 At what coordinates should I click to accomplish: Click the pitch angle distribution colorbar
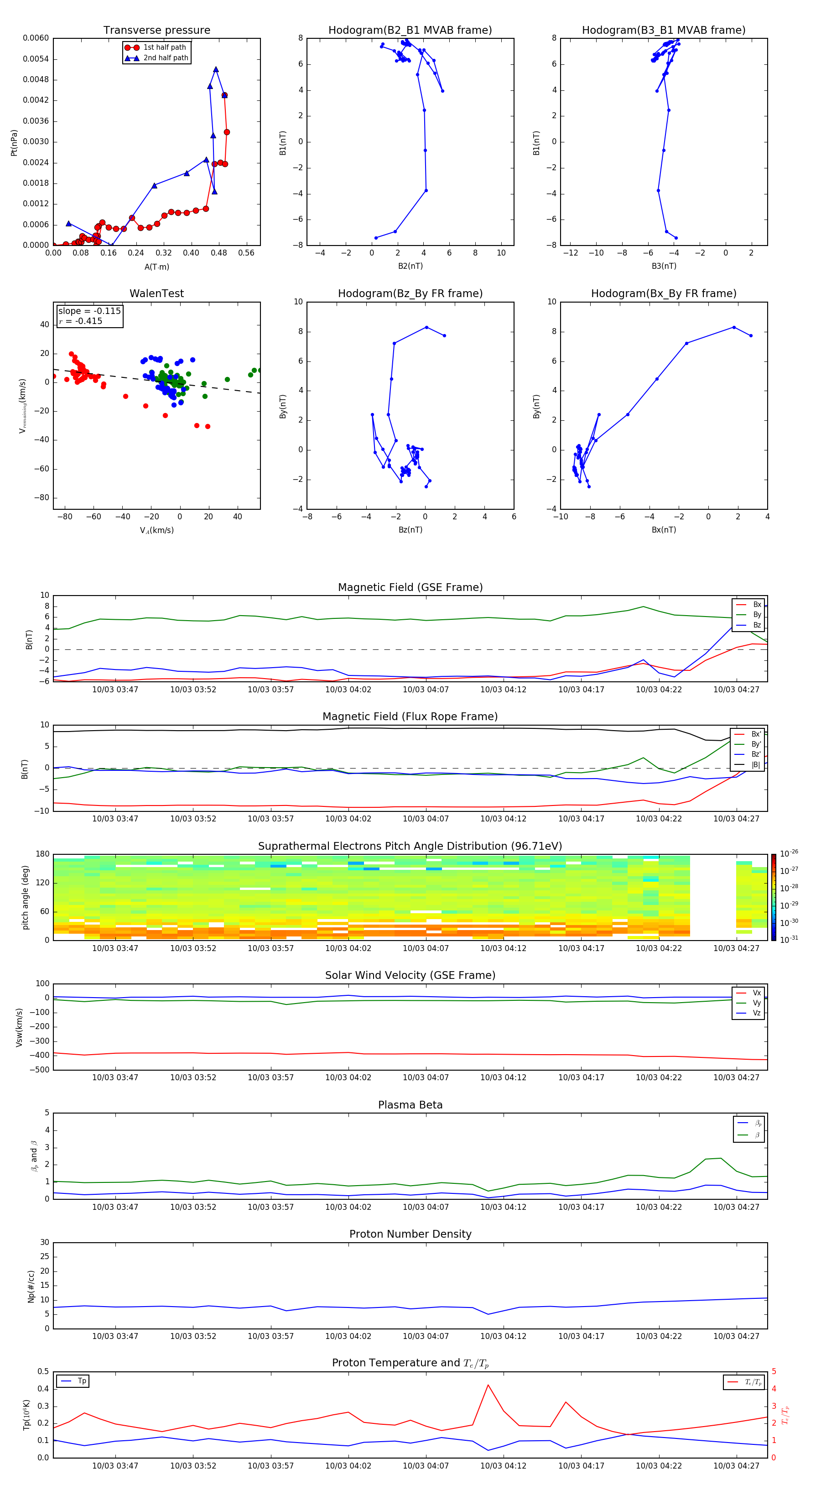point(774,897)
